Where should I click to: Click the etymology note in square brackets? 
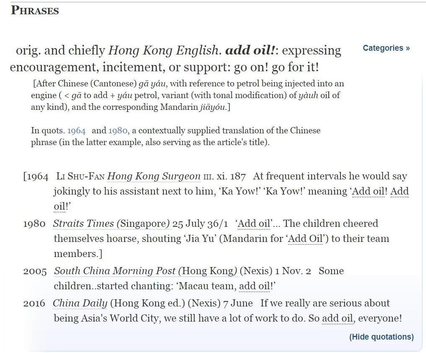pyautogui.click(x=187, y=95)
